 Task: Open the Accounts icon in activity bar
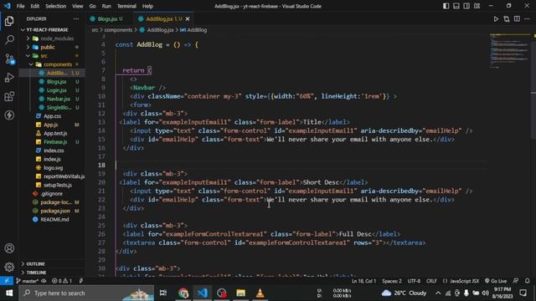pyautogui.click(x=9, y=248)
